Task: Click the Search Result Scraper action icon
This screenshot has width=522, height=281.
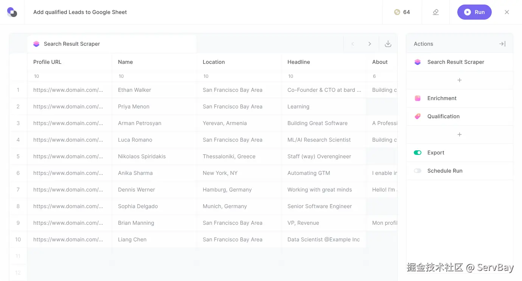Action: coord(418,62)
